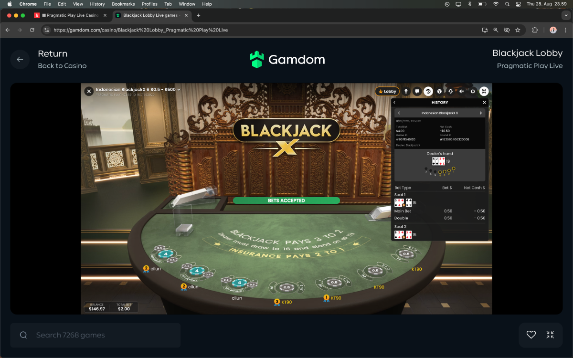Open a new browser tab
573x358 pixels.
coord(199,15)
